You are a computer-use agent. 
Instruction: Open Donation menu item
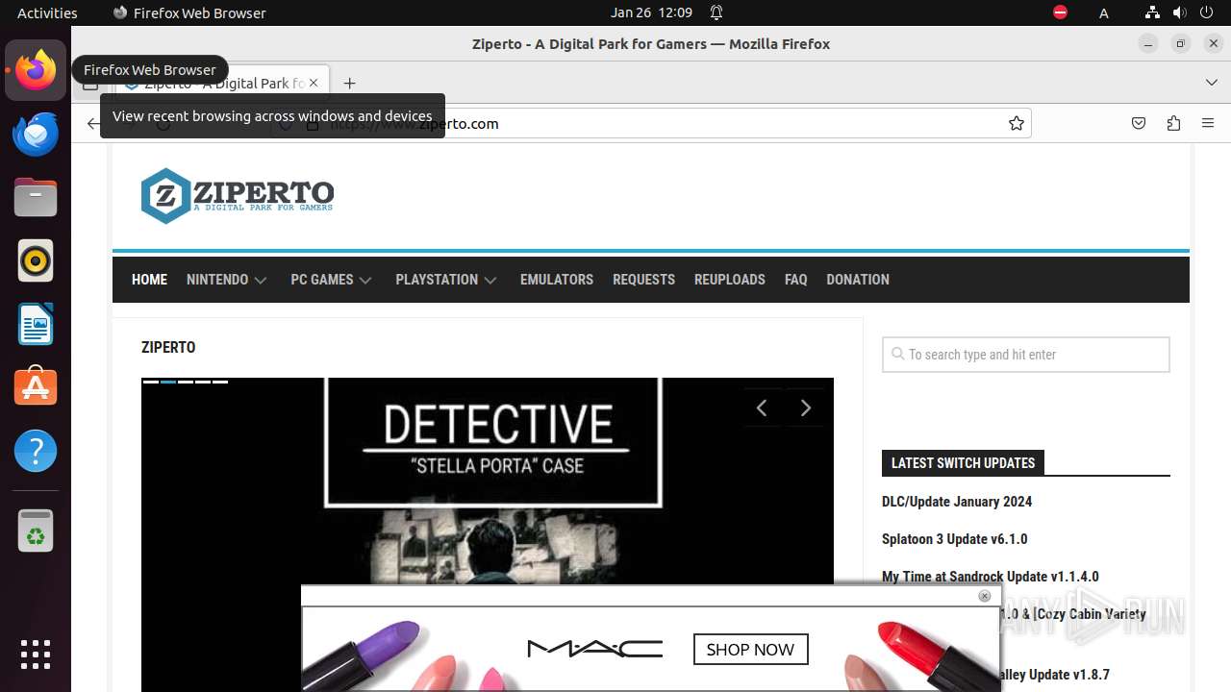point(858,280)
